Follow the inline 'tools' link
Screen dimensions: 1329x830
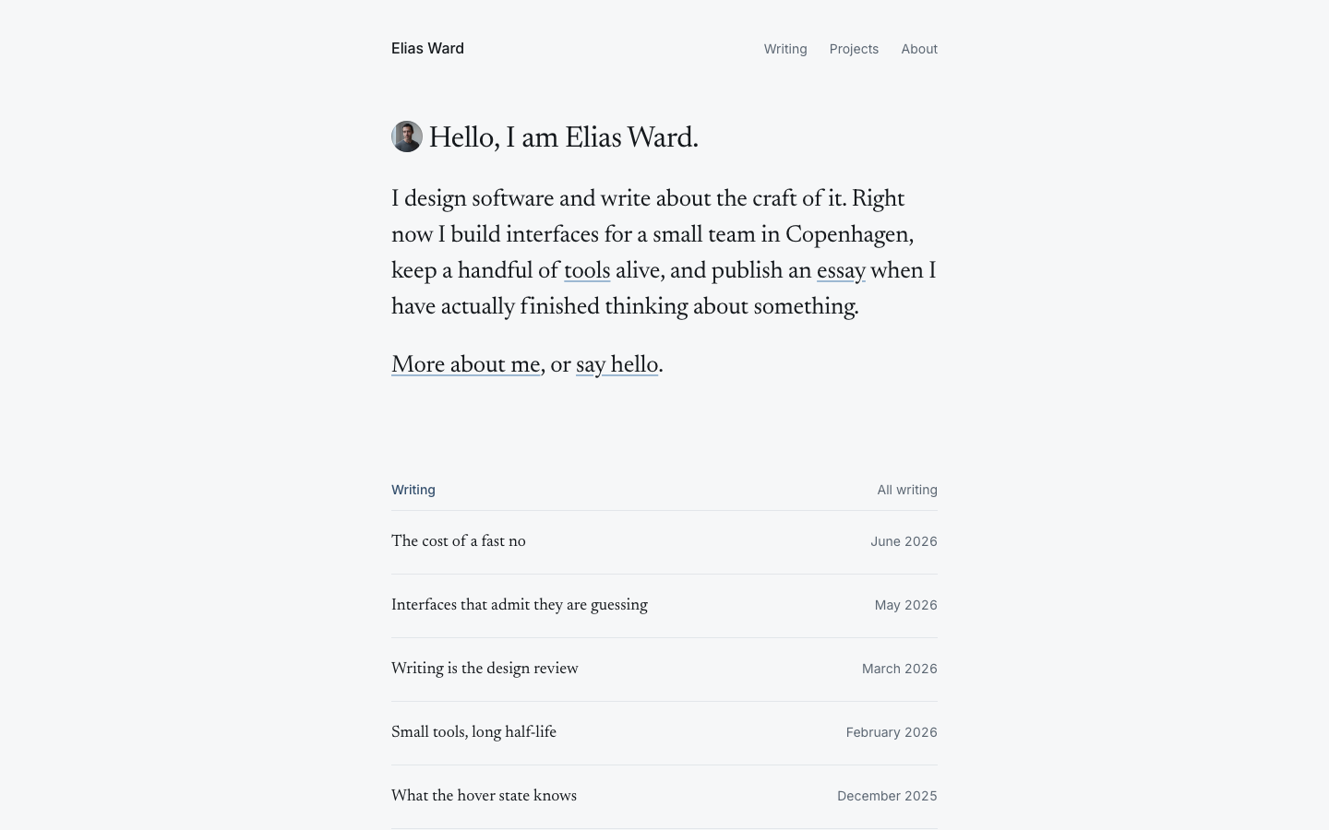587,272
